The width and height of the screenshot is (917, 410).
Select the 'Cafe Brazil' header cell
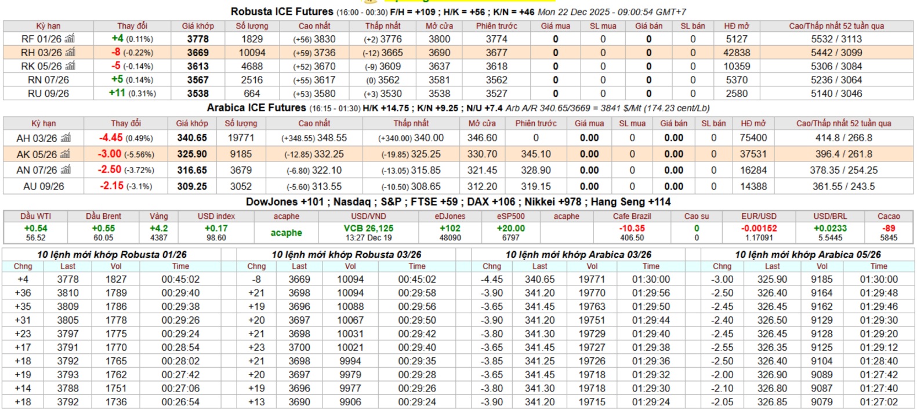coord(632,216)
